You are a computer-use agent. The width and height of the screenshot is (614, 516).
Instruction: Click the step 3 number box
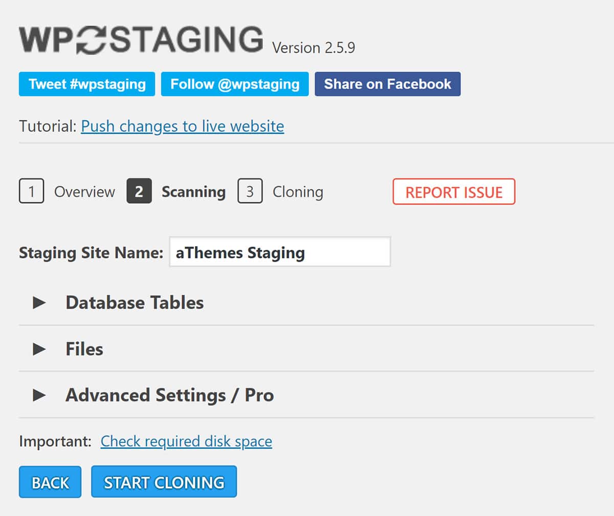point(250,191)
